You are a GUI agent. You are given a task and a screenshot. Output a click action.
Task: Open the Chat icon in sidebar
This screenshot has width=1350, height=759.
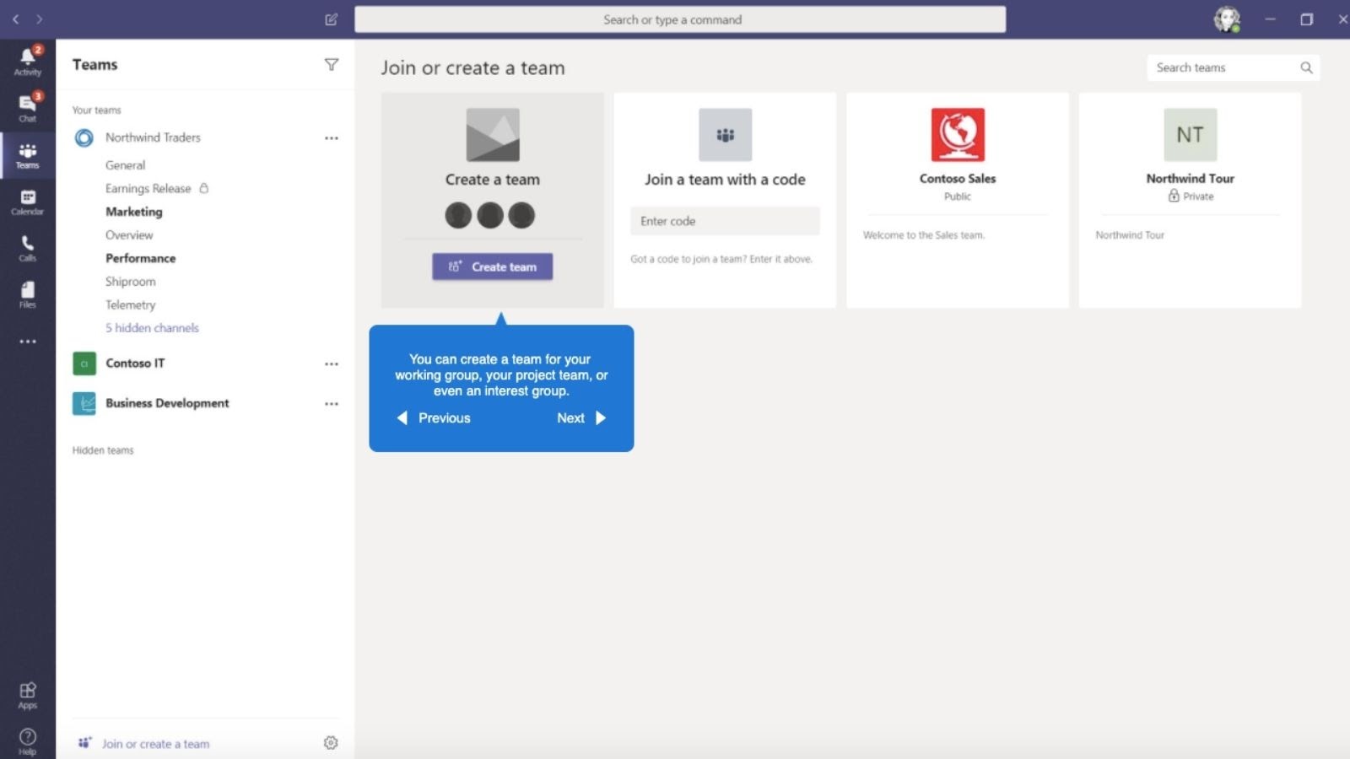27,107
